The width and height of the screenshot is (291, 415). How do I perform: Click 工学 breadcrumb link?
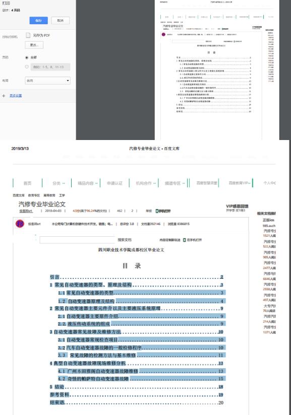click(62, 195)
